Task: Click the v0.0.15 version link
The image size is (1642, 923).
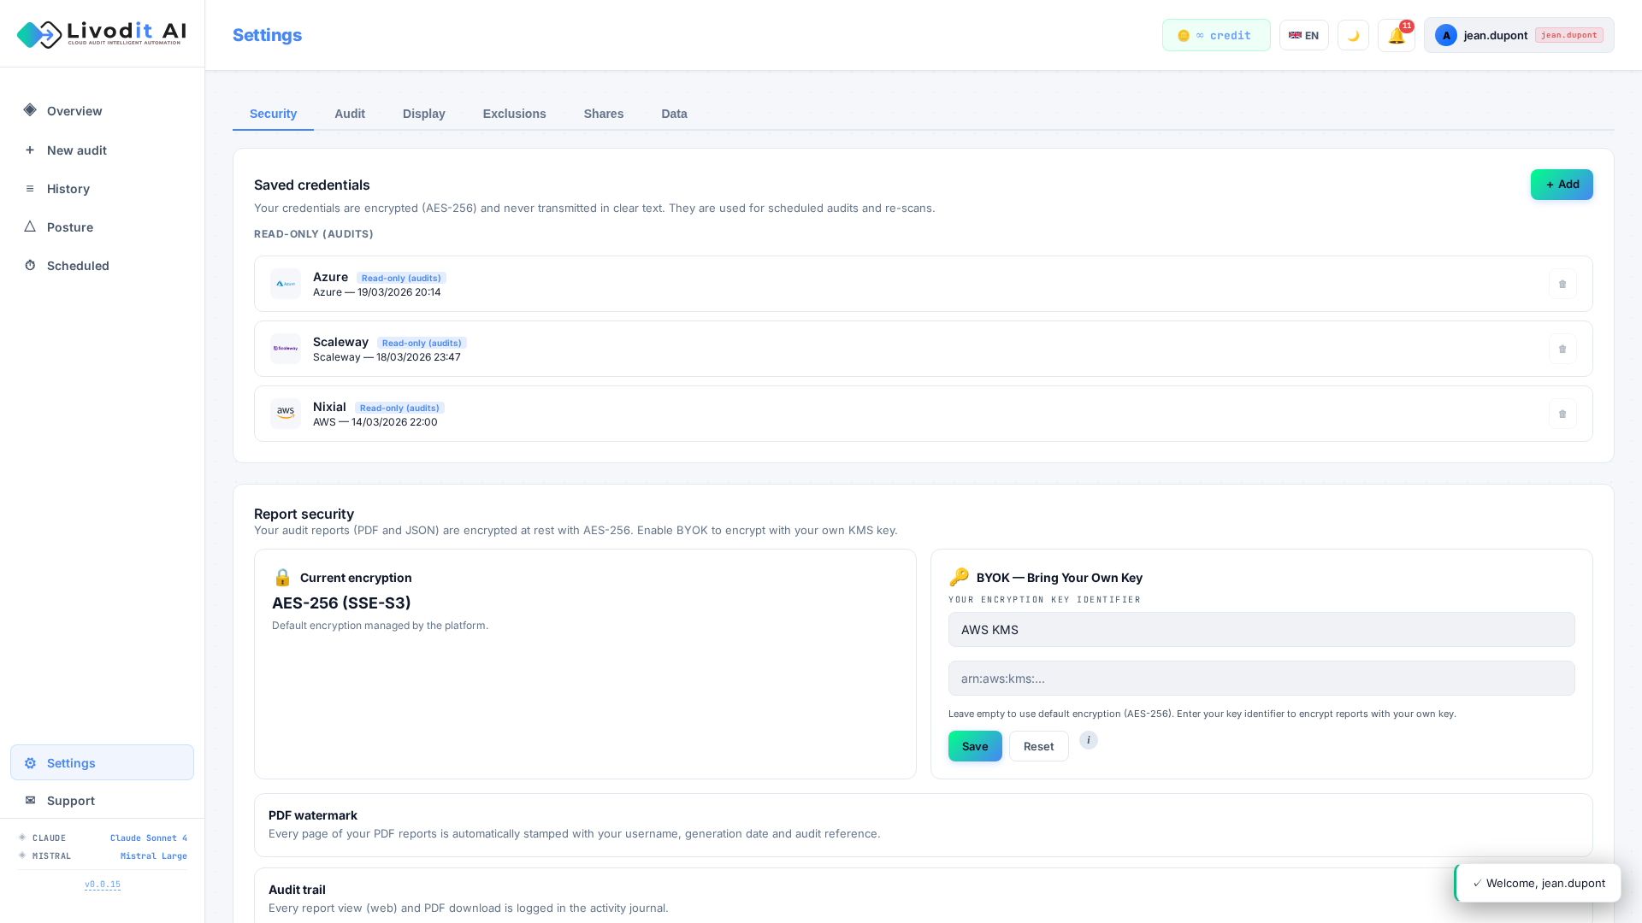Action: [x=103, y=885]
